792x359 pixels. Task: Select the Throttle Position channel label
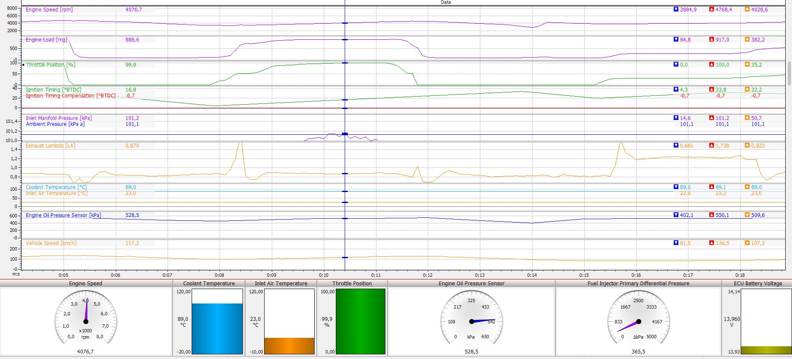[x=50, y=65]
